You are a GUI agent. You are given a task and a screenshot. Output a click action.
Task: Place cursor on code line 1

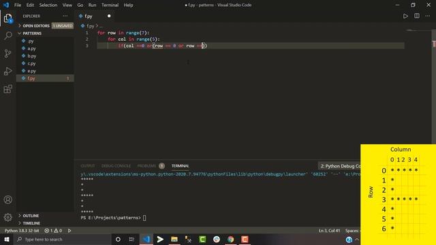pyautogui.click(x=123, y=33)
